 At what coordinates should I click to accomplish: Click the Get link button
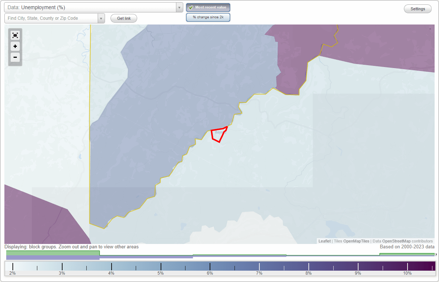(124, 18)
